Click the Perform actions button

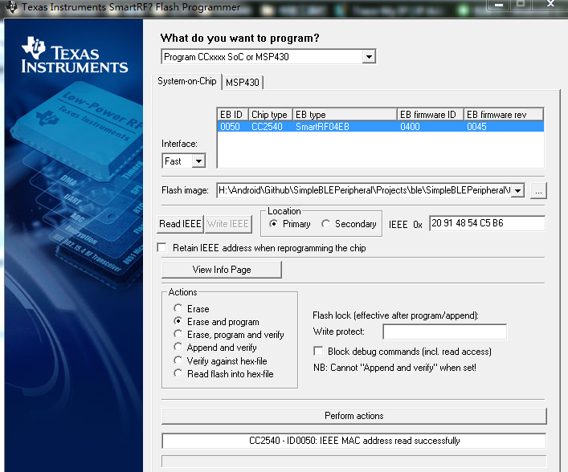354,416
